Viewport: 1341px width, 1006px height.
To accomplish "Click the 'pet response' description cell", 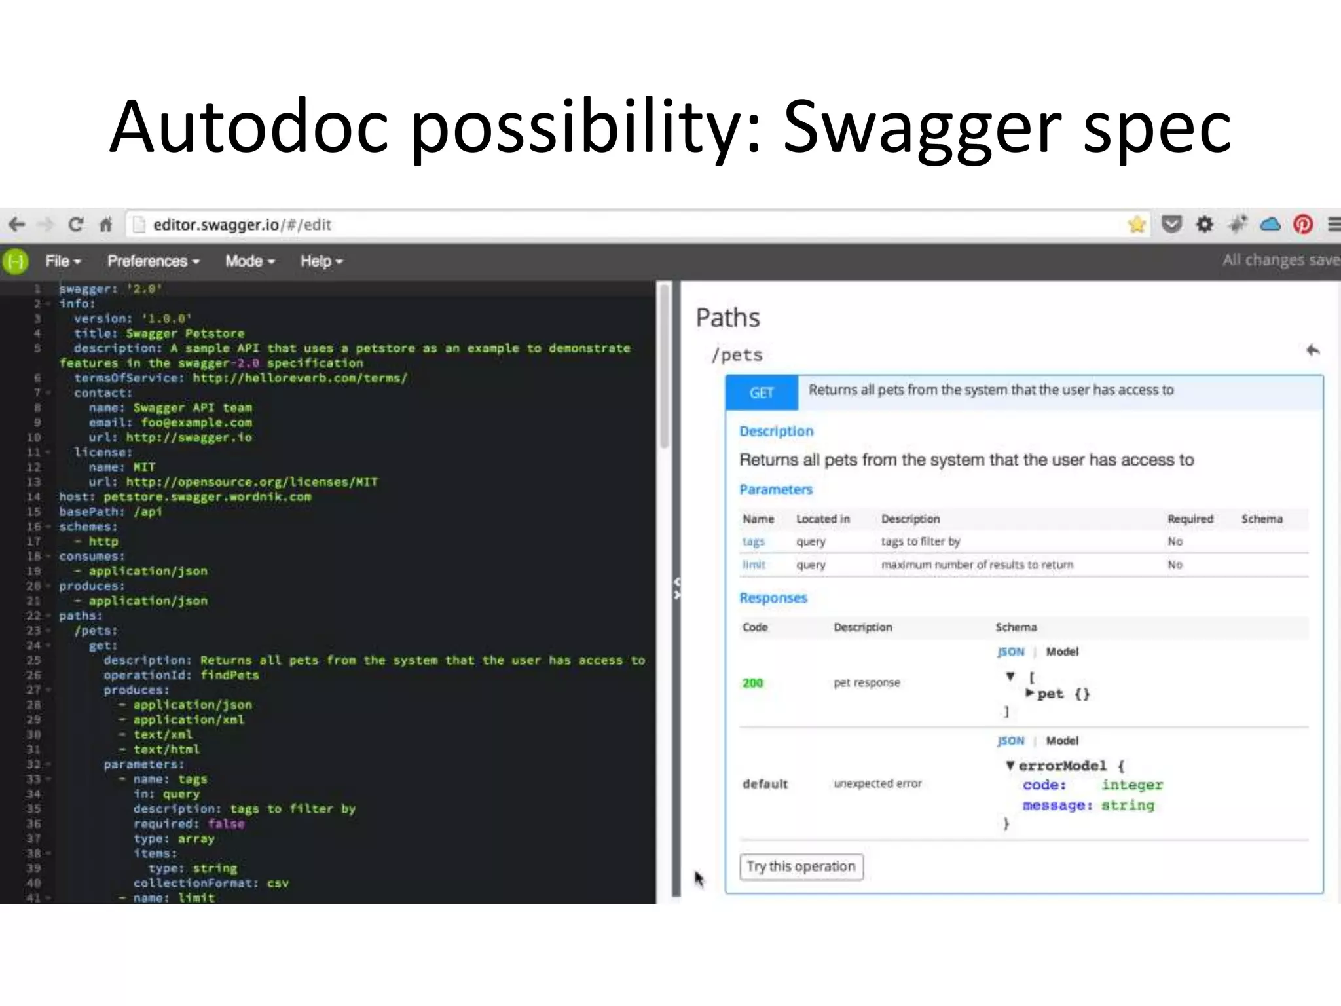I will [x=867, y=682].
